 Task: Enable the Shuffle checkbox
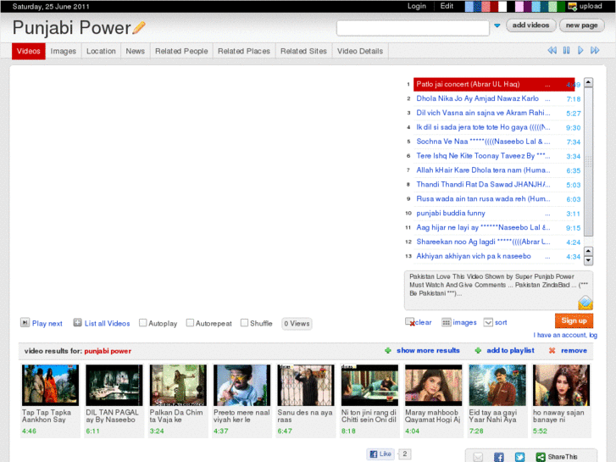pos(244,323)
